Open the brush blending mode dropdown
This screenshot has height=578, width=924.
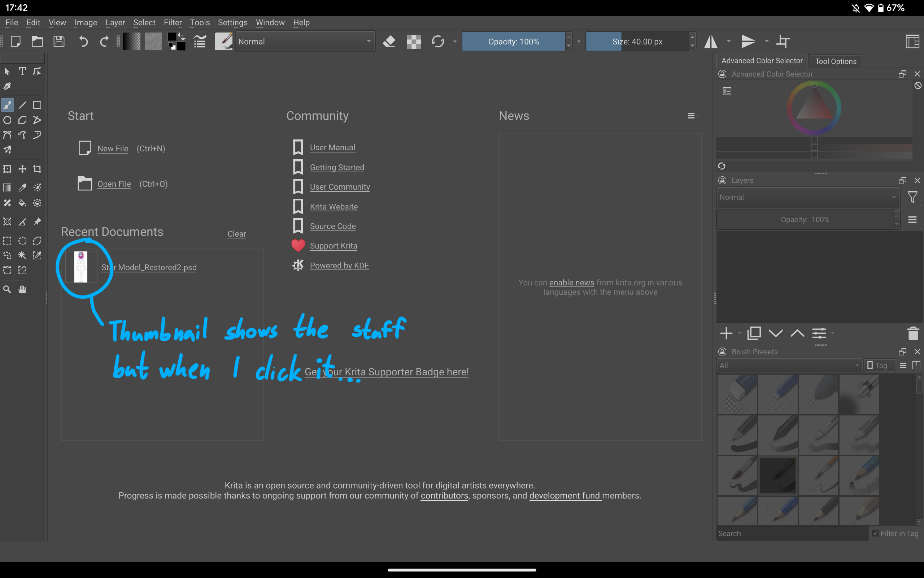pyautogui.click(x=304, y=41)
